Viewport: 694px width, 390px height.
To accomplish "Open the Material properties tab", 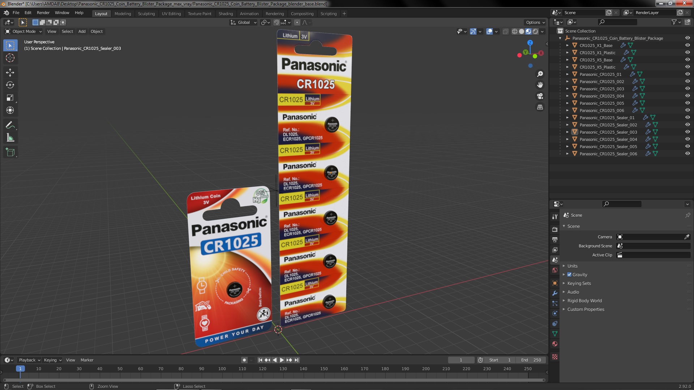I will click(555, 344).
